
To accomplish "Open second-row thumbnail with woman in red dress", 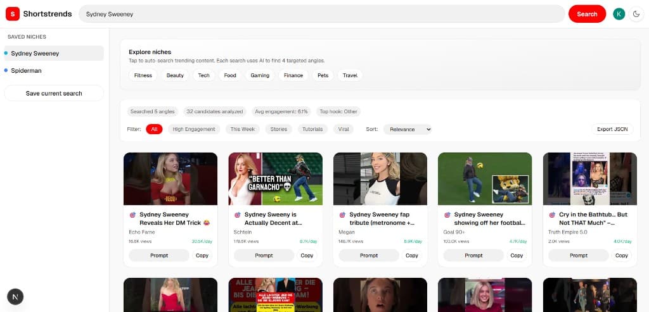I will coord(170,295).
